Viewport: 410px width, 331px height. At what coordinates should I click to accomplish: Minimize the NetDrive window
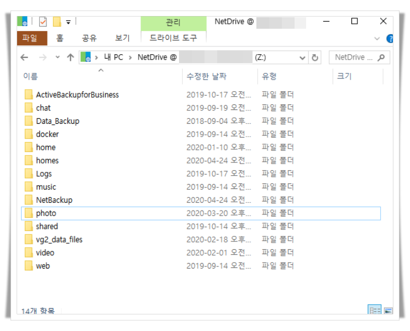click(x=326, y=22)
